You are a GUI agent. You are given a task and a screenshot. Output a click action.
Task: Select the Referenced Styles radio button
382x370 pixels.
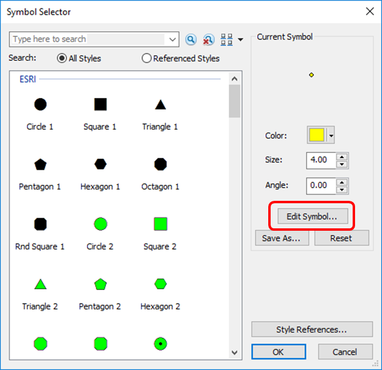(x=147, y=59)
